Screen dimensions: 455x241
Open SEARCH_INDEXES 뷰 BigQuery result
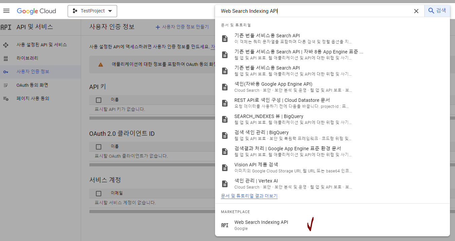click(332, 119)
